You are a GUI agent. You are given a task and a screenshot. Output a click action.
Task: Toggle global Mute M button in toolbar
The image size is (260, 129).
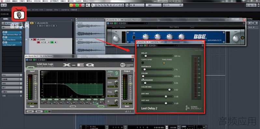tap(71, 5)
